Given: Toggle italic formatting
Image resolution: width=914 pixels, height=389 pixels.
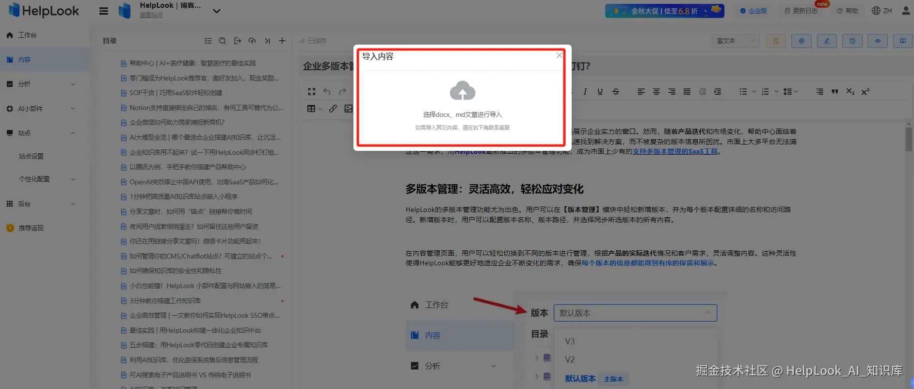Looking at the screenshot, I should pyautogui.click(x=585, y=91).
